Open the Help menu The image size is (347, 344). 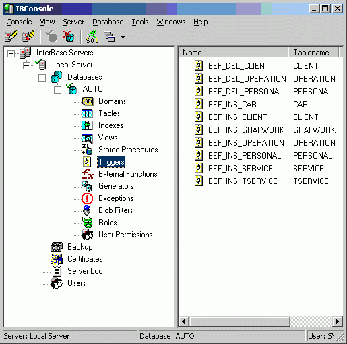point(201,22)
